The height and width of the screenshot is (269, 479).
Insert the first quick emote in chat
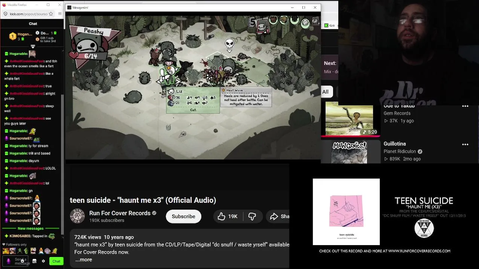point(5,251)
